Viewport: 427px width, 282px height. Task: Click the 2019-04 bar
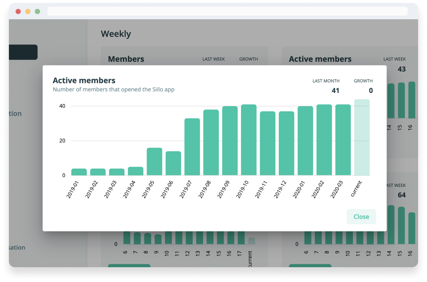pyautogui.click(x=136, y=171)
